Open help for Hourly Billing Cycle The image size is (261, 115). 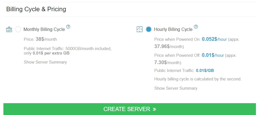point(196,27)
